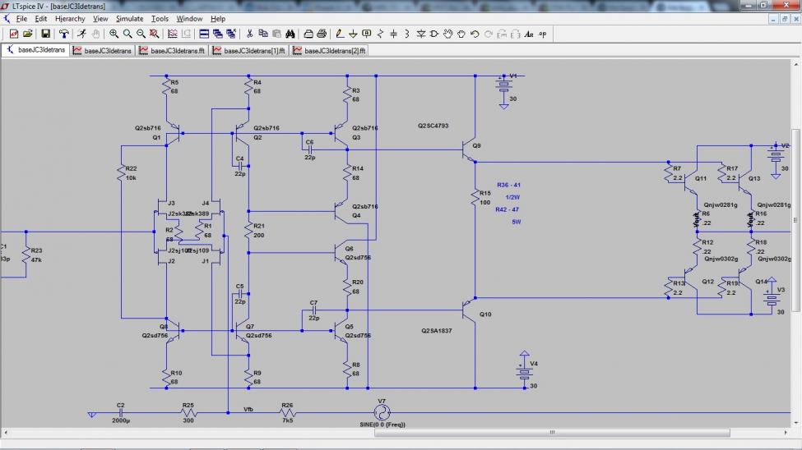Create a new schematic with toolbar icon
802x450 pixels.
click(x=14, y=34)
